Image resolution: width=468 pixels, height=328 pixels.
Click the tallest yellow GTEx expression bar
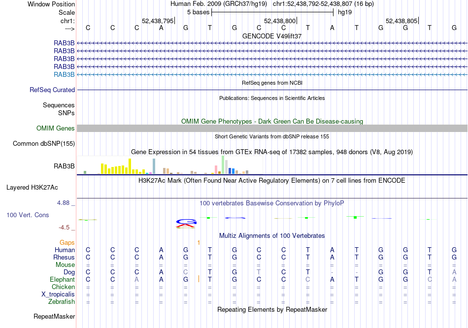pos(130,166)
